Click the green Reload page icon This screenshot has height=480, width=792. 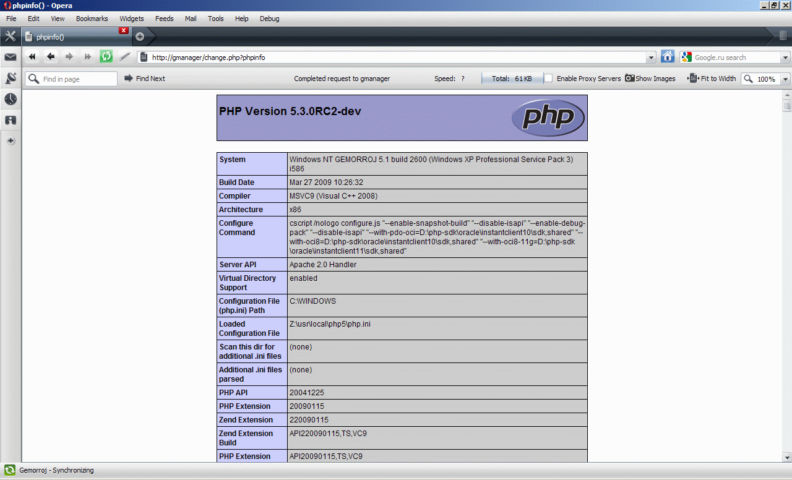[x=106, y=57]
